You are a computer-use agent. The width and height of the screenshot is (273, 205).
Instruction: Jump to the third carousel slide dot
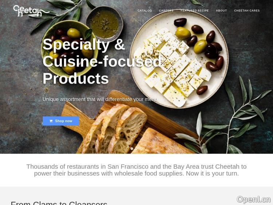(141, 148)
